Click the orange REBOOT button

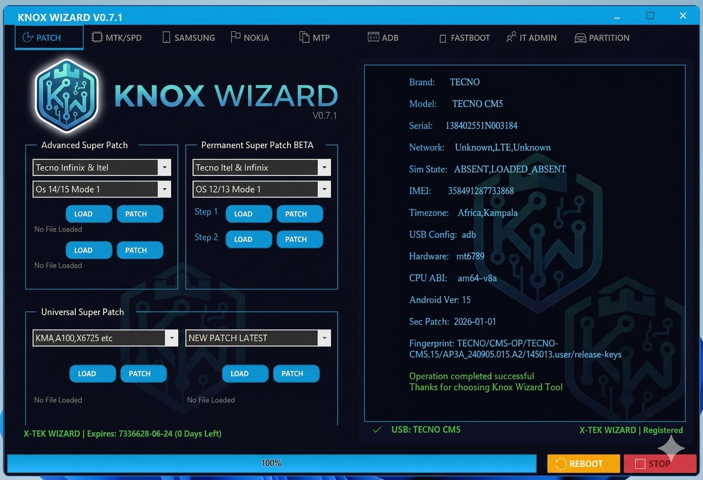click(583, 464)
